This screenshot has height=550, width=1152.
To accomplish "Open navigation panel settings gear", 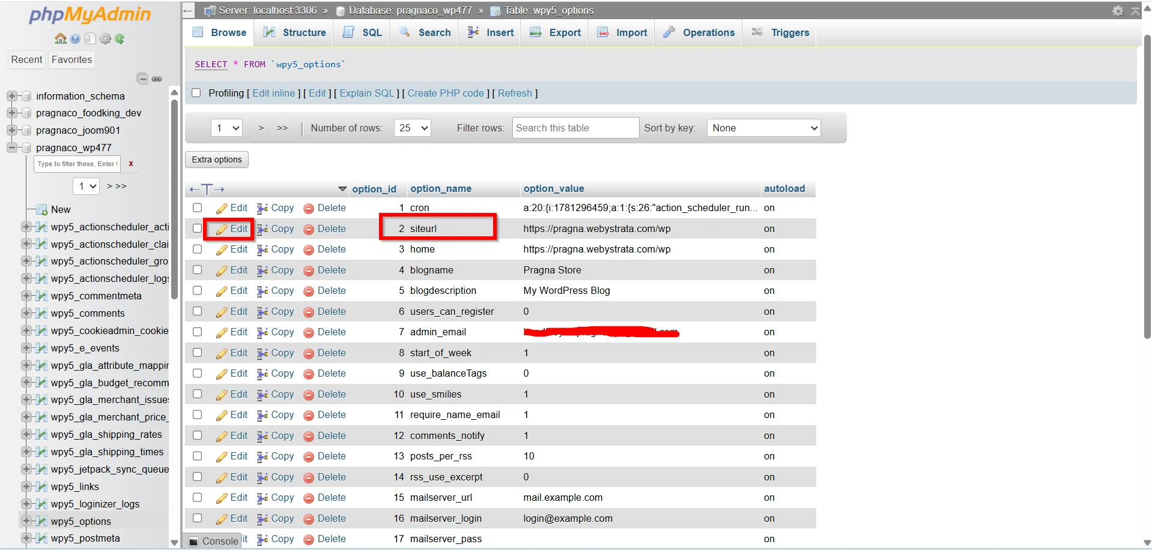I will click(x=105, y=39).
